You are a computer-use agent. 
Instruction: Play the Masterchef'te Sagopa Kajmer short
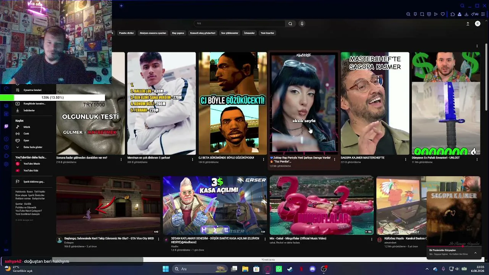[x=375, y=104]
